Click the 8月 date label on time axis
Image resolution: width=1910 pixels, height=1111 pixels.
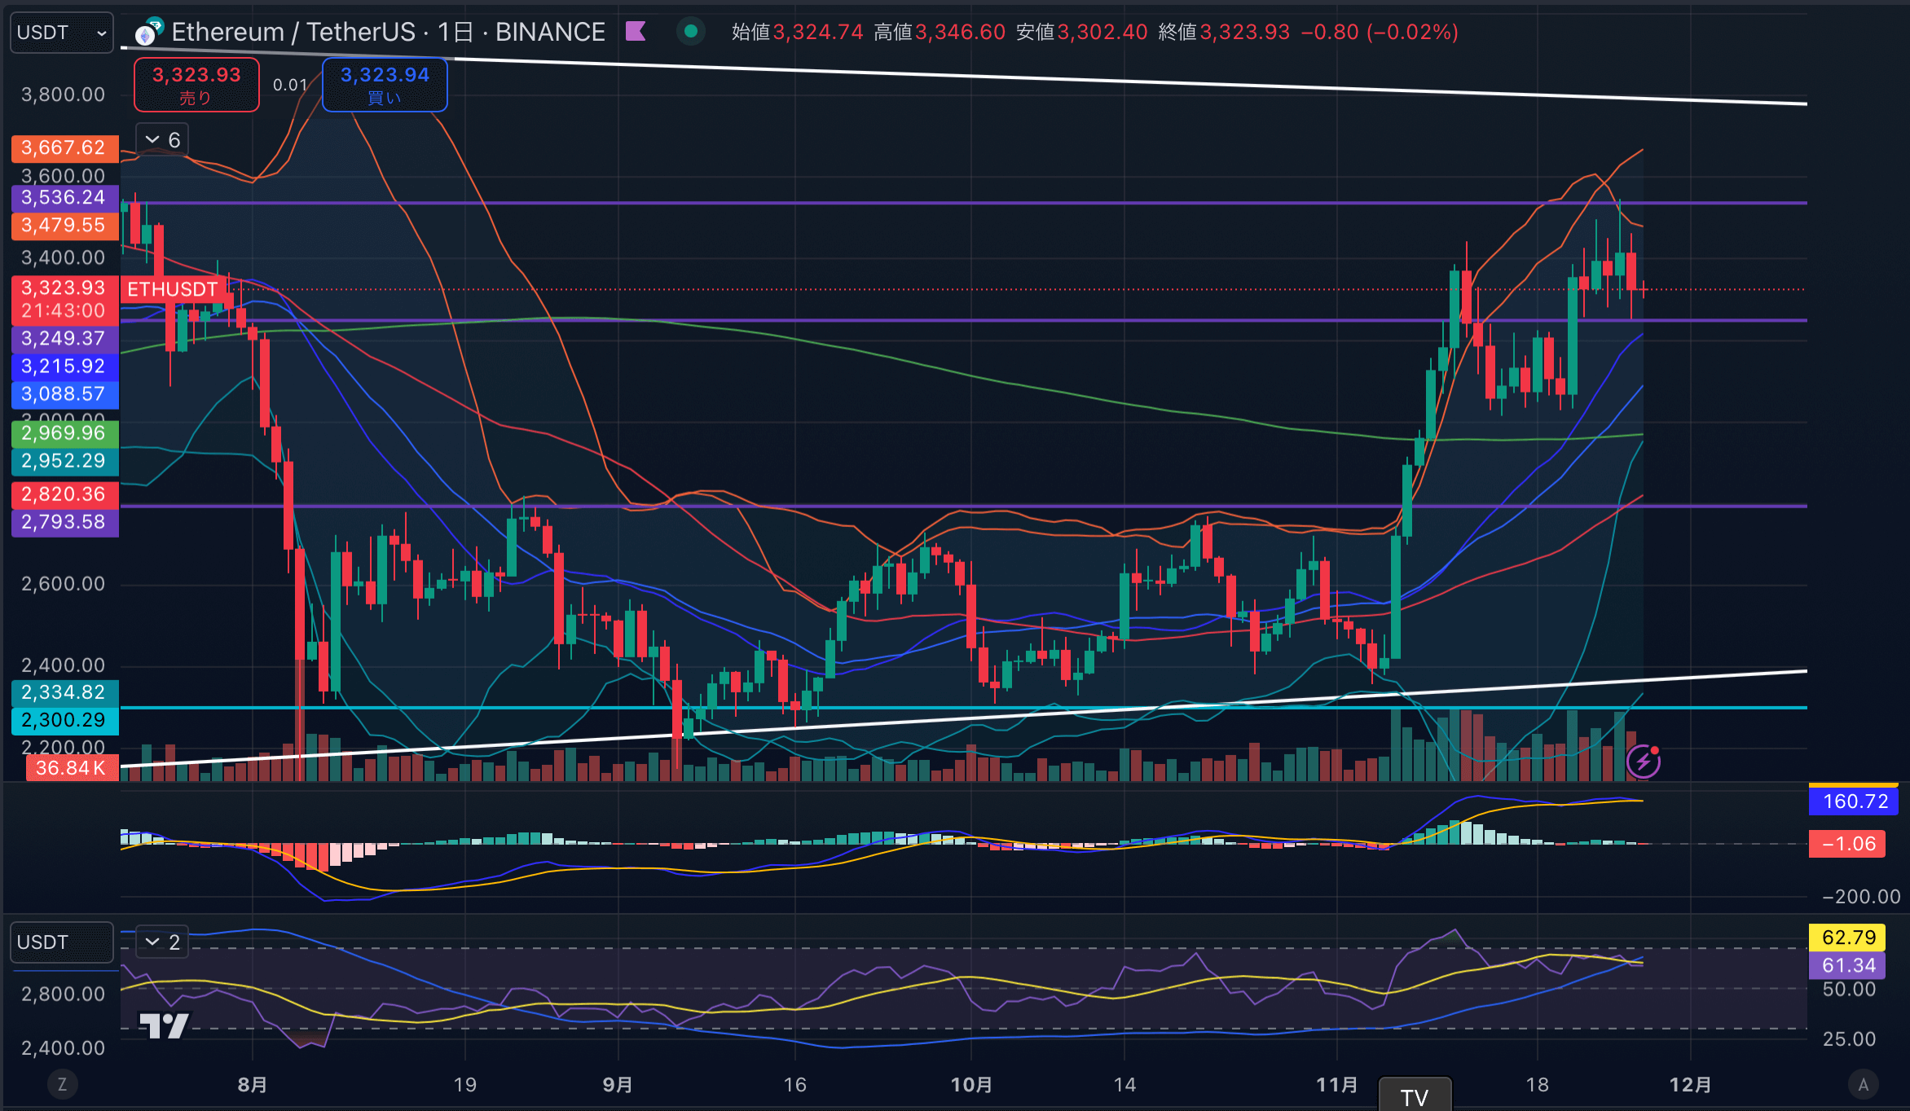(x=252, y=1085)
